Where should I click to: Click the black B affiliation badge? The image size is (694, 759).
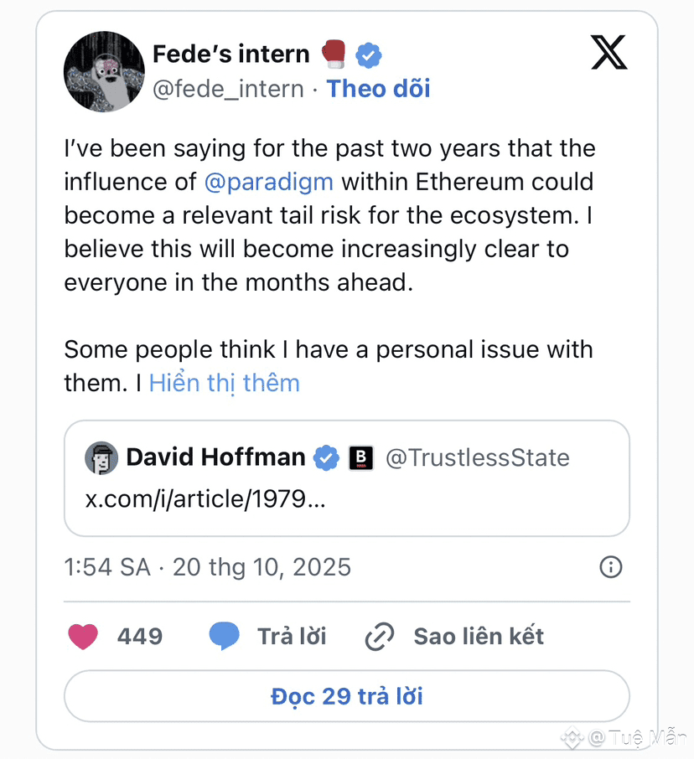[360, 457]
